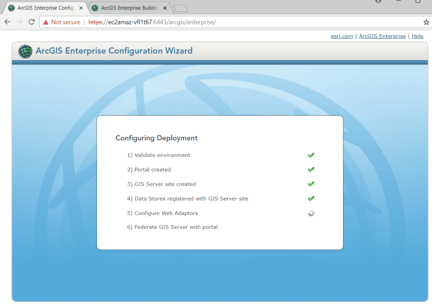Click the ArcGIS Enterprise Configuration Wizard title

point(114,51)
